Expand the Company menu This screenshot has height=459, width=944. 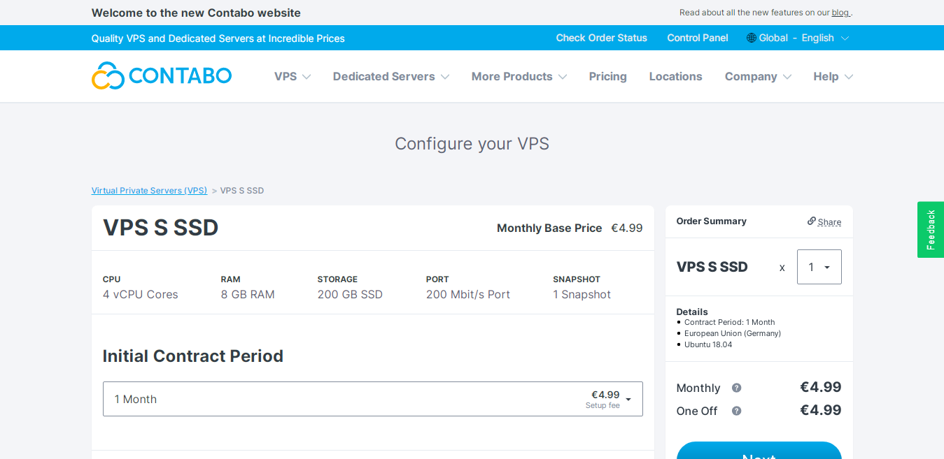point(758,76)
